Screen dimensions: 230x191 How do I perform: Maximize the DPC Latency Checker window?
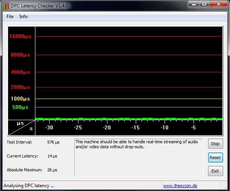(x=204, y=4)
